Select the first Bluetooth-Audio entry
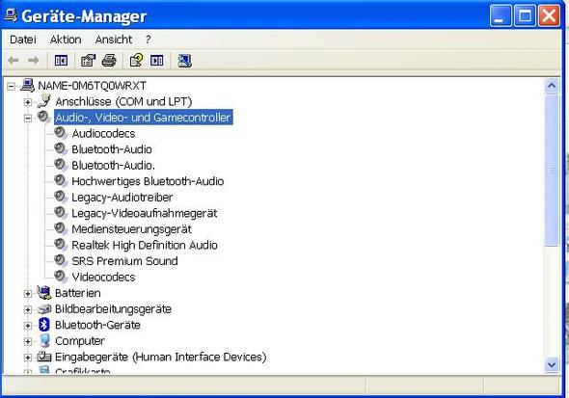 coord(112,149)
